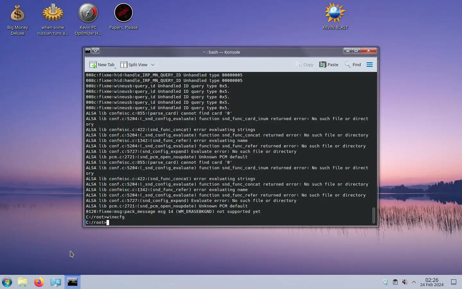Screen dimensions: 462x289
Task: Open the Start menu orb on taskbar
Action: pos(7,282)
